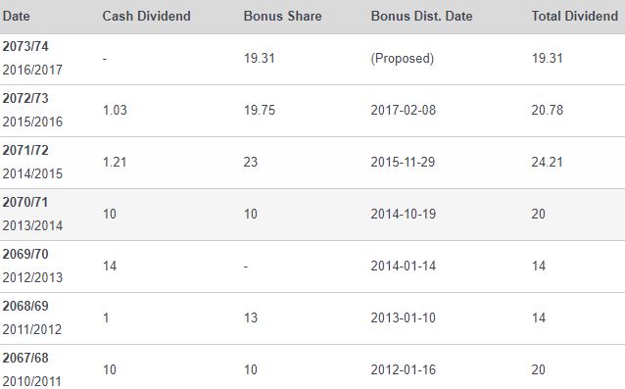Click the 2013-01-10 distribution date
Viewport: 625px width, 389px height.
point(403,318)
